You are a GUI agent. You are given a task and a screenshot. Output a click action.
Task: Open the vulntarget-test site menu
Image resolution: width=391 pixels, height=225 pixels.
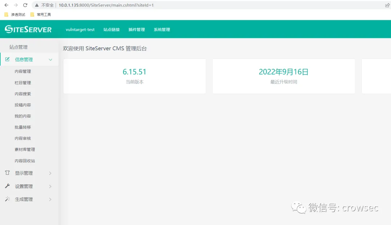coord(80,29)
